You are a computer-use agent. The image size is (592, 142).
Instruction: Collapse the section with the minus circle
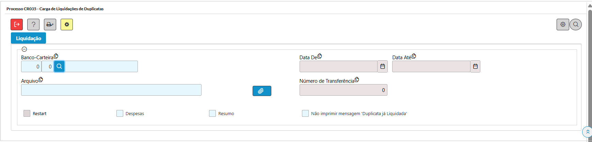tap(24, 49)
